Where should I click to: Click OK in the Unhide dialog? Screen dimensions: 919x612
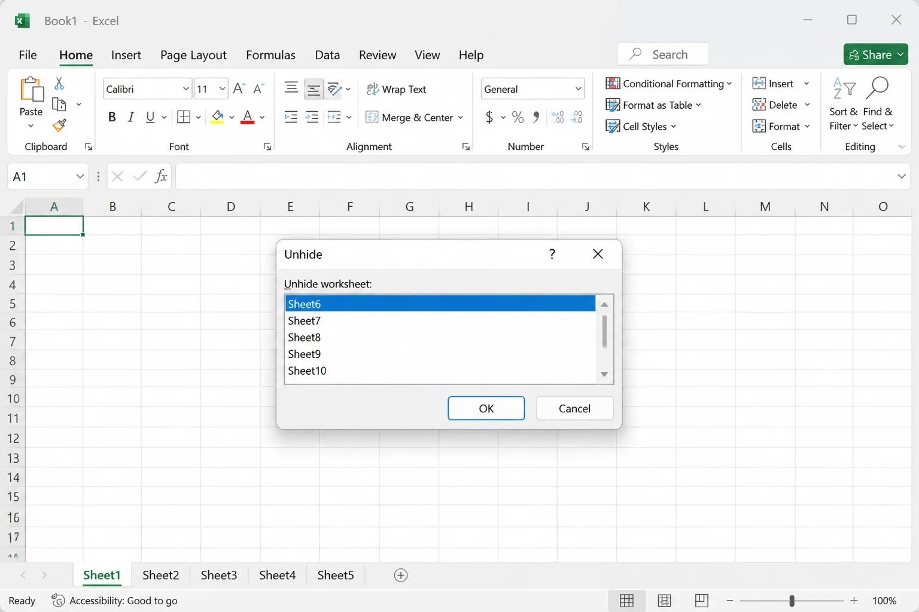[x=486, y=408]
